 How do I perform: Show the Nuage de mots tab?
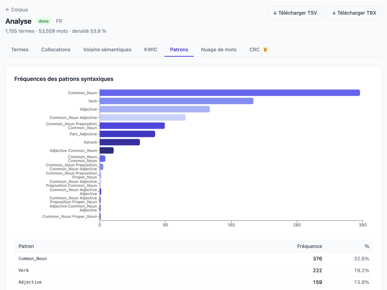[x=219, y=50]
